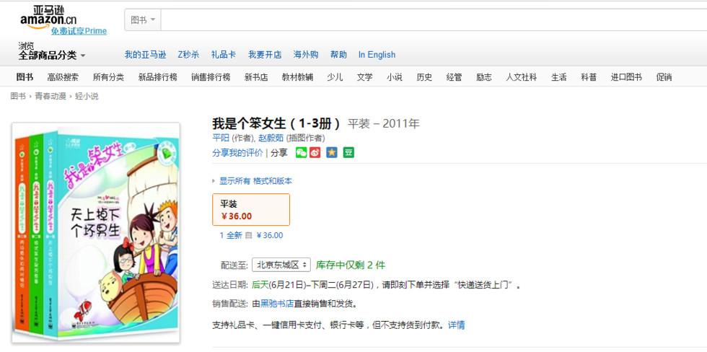Click the Amazon.cn logo

click(x=49, y=17)
